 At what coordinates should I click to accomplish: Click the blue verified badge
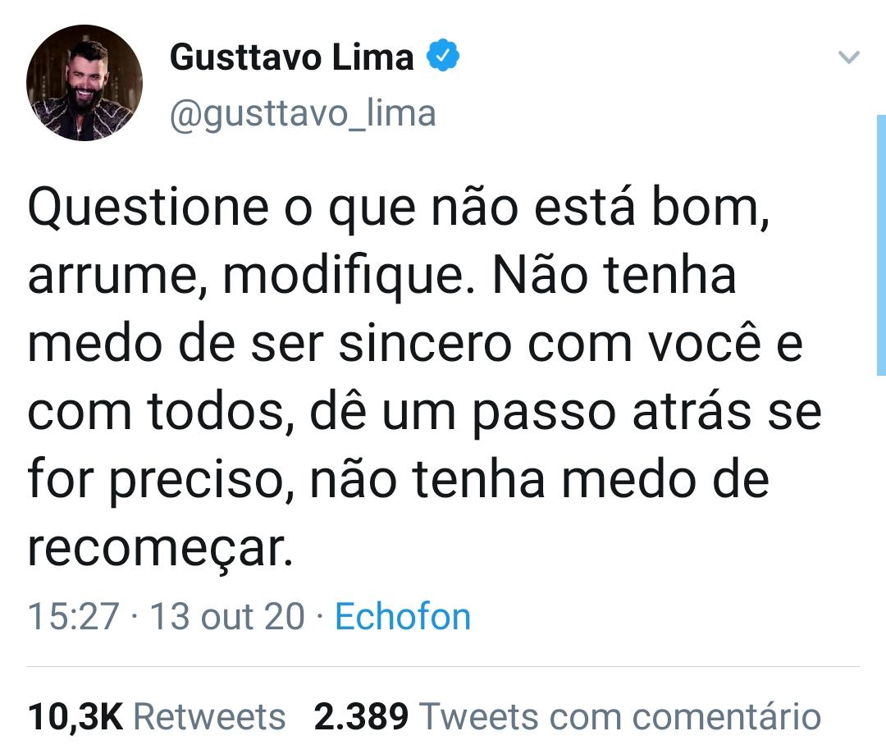click(444, 57)
